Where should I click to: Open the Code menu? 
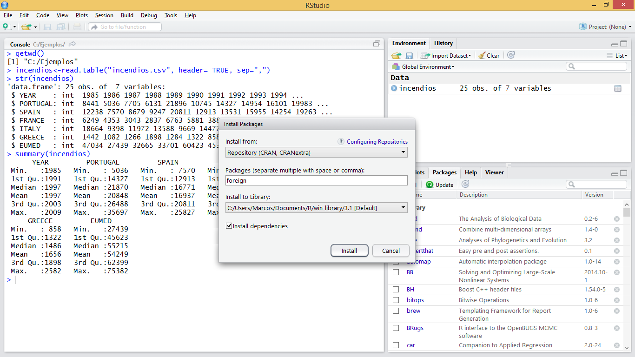[x=43, y=15]
